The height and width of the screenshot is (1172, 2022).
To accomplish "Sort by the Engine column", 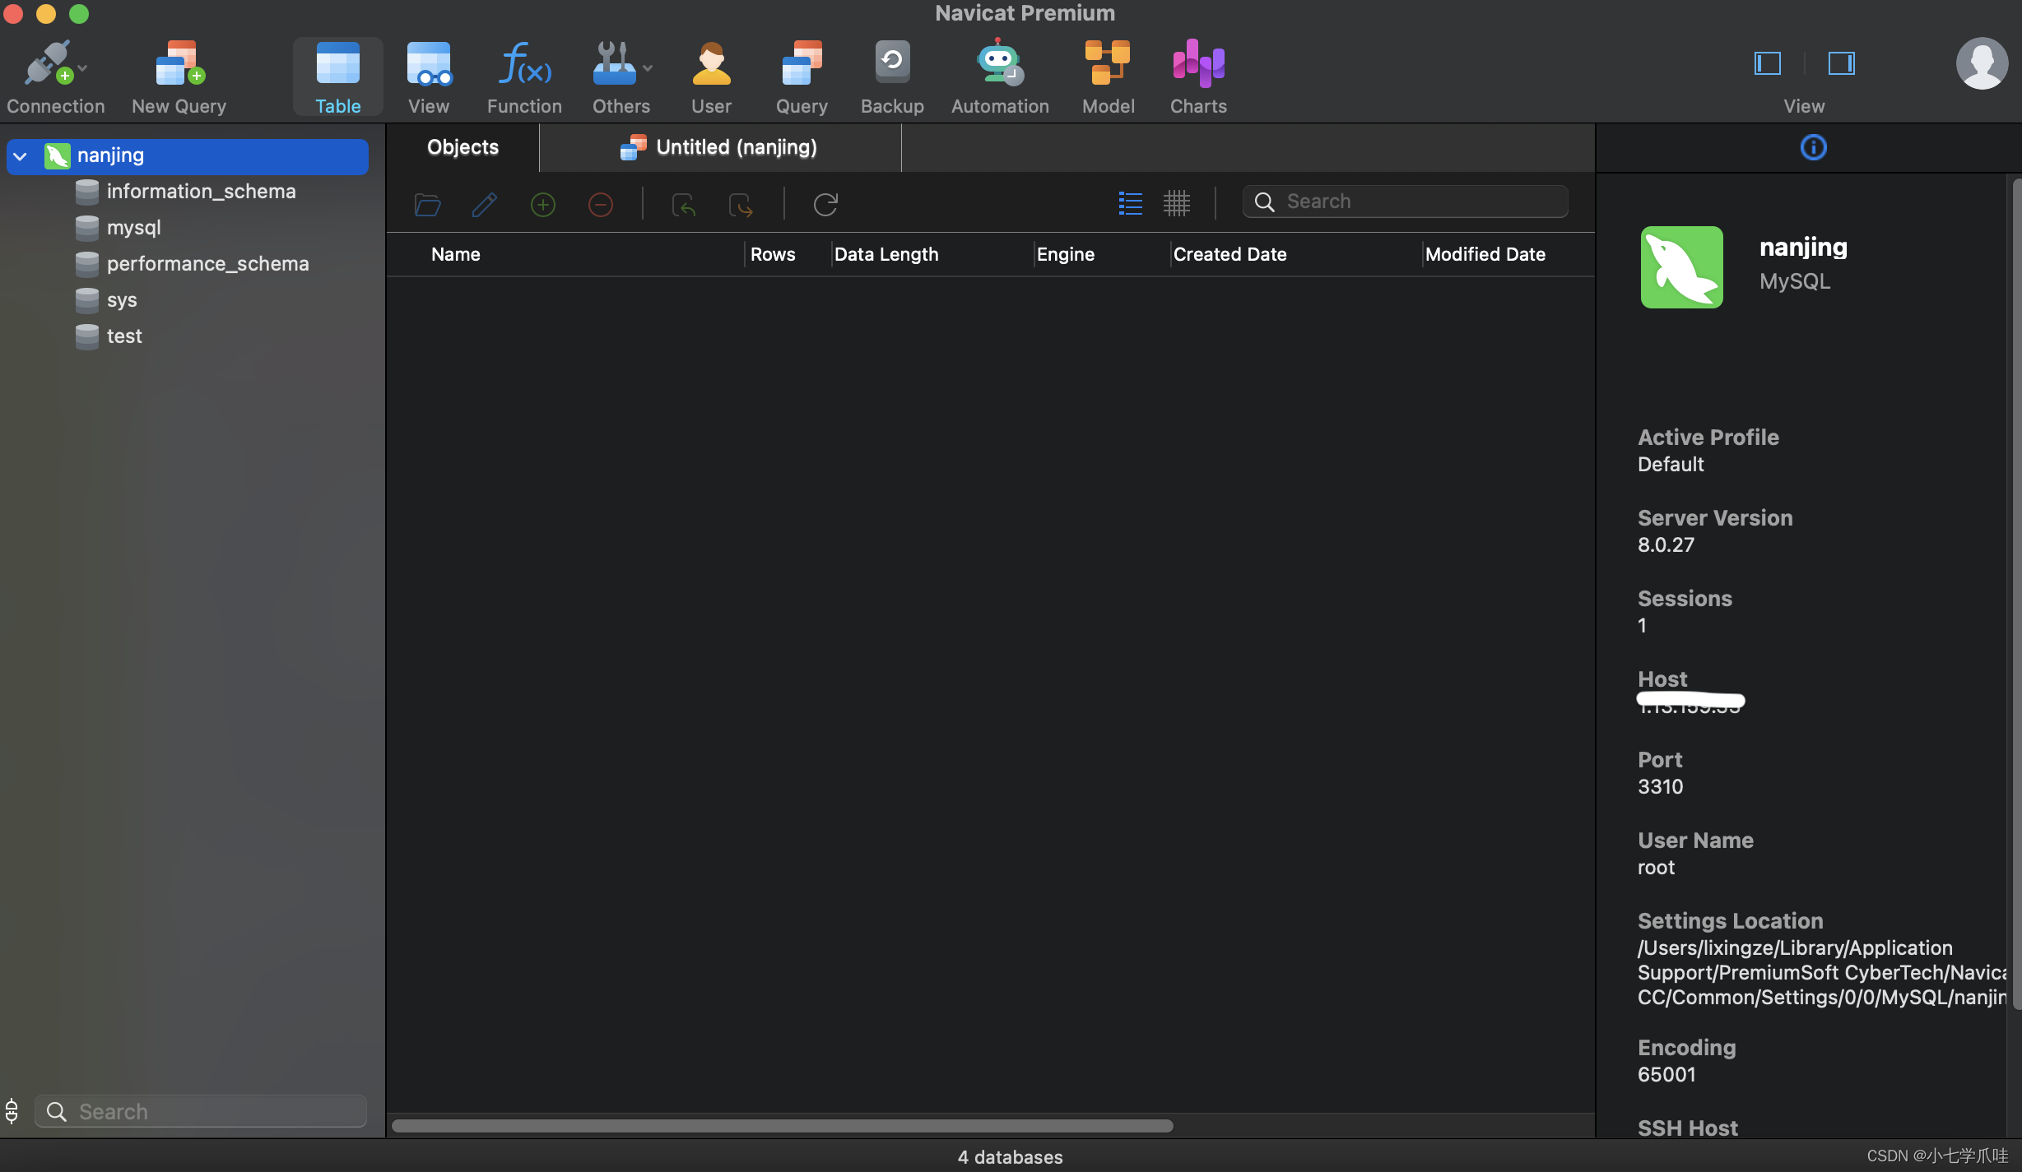I will click(1065, 254).
